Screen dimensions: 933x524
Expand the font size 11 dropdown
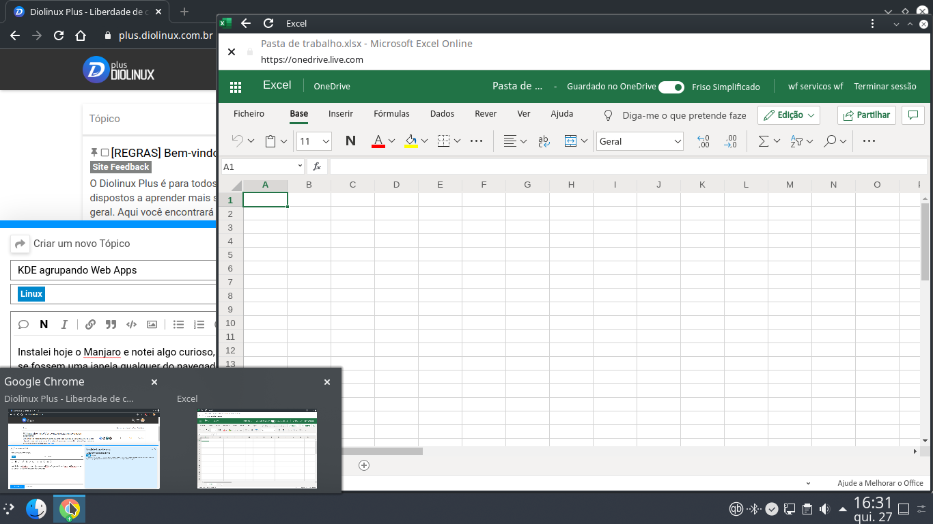[326, 141]
